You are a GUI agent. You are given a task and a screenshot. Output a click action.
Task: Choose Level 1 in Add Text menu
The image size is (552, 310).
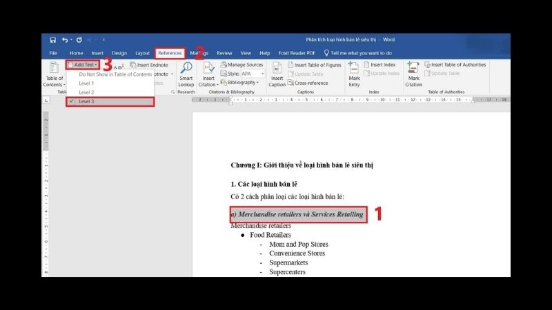point(86,83)
